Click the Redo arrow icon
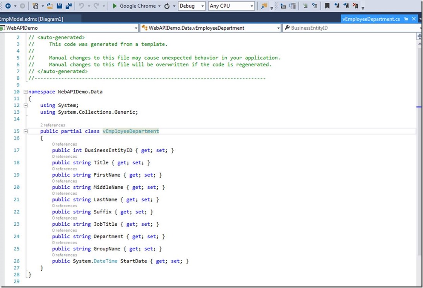Screen dimensions: 423x288 click(96, 6)
